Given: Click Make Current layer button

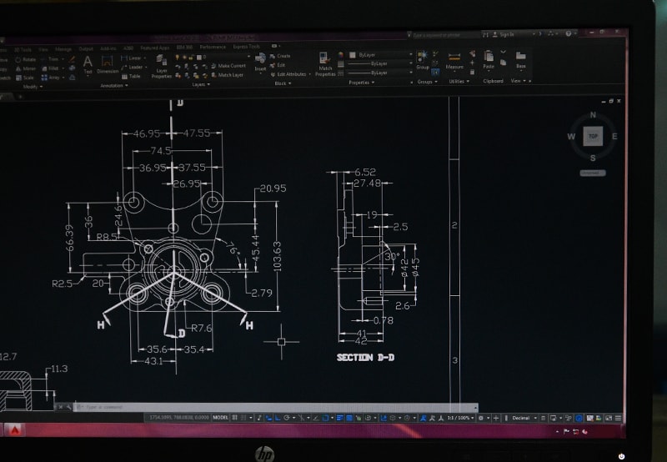Looking at the screenshot, I should pos(228,66).
